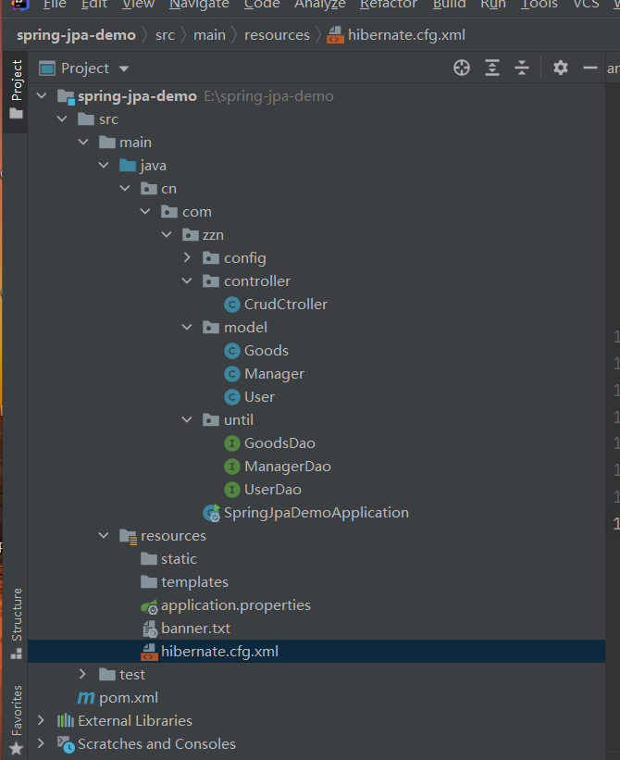
Task: Select the templates folder
Action: click(x=194, y=582)
